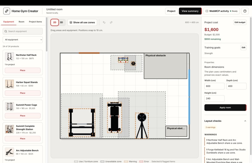This screenshot has height=163, width=252.
Task: Open WebMCP activity panel
Action: (x=221, y=11)
